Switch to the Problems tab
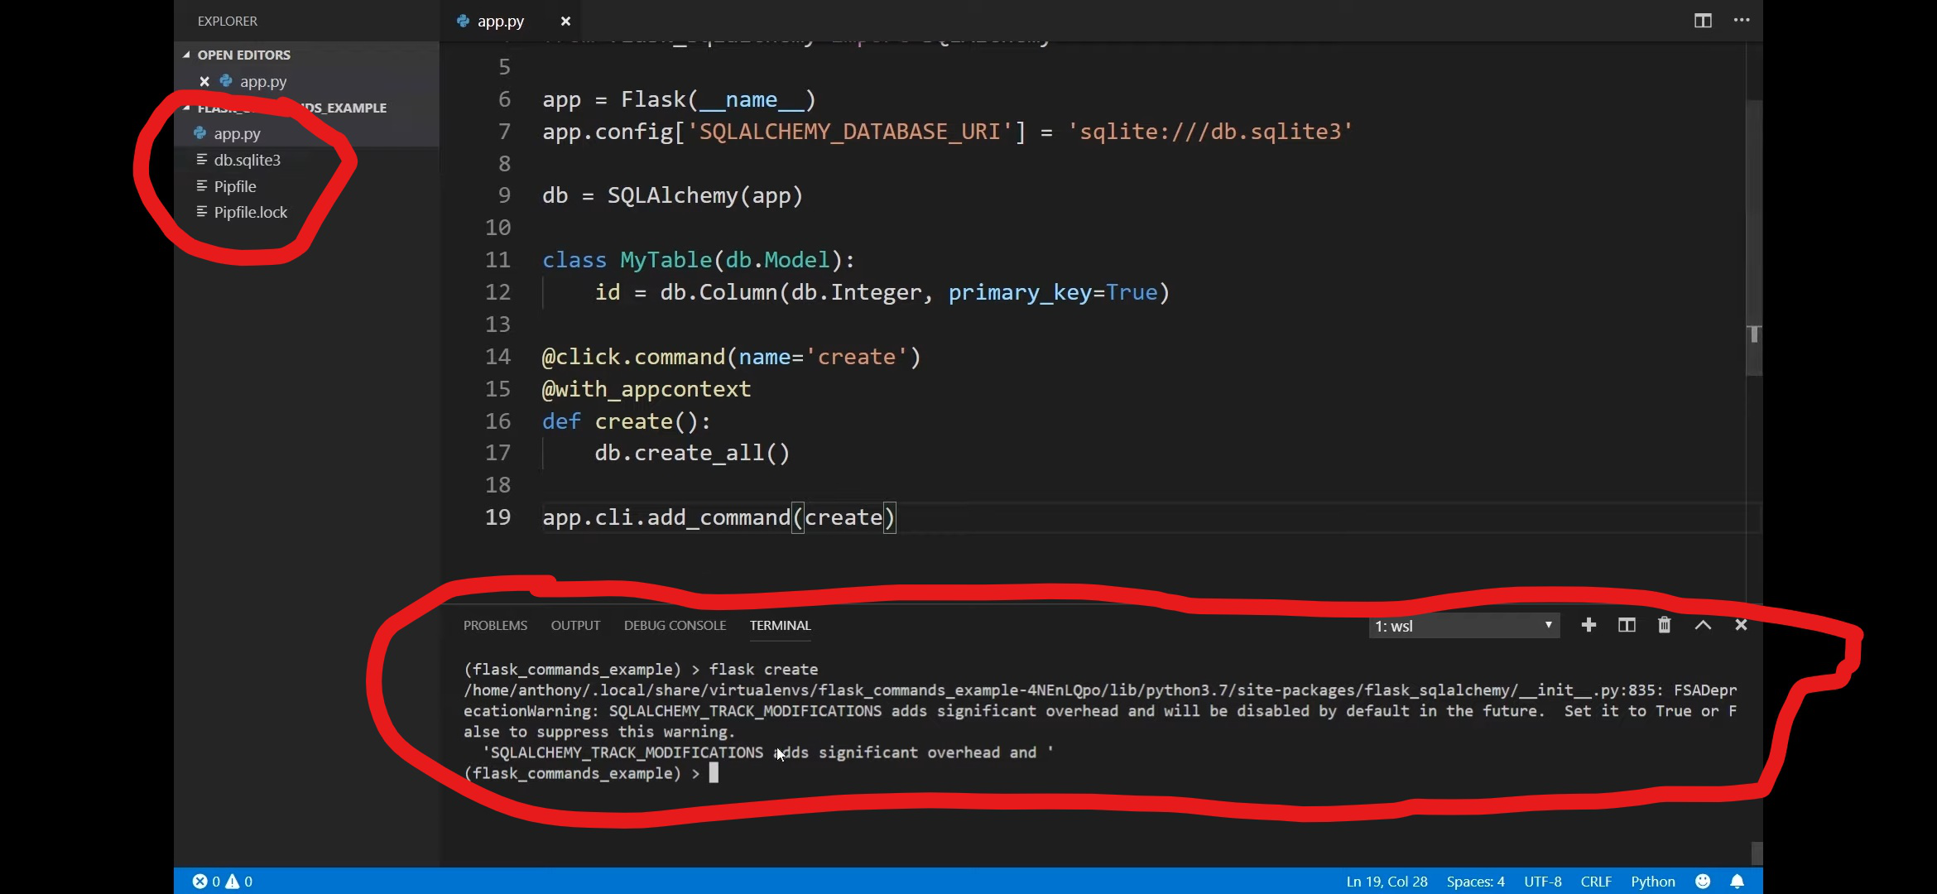The image size is (1937, 894). [x=495, y=625]
